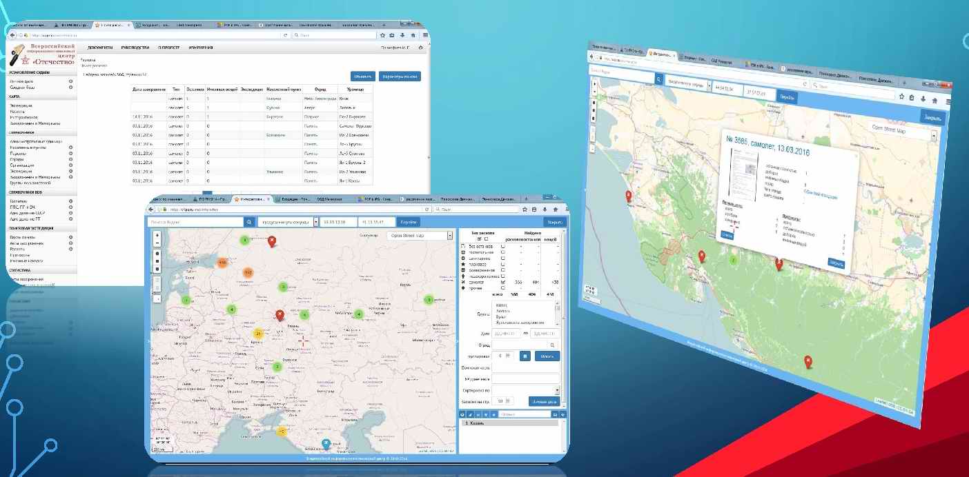Click red map marker at top of front map
The width and height of the screenshot is (969, 477).
click(x=272, y=241)
